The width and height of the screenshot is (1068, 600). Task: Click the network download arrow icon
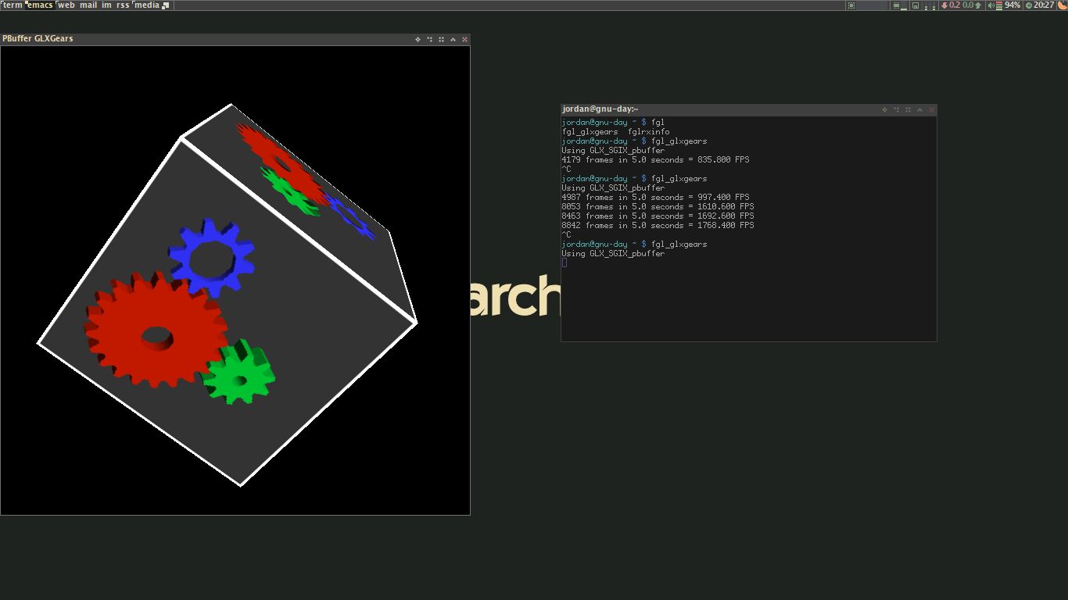click(x=944, y=5)
